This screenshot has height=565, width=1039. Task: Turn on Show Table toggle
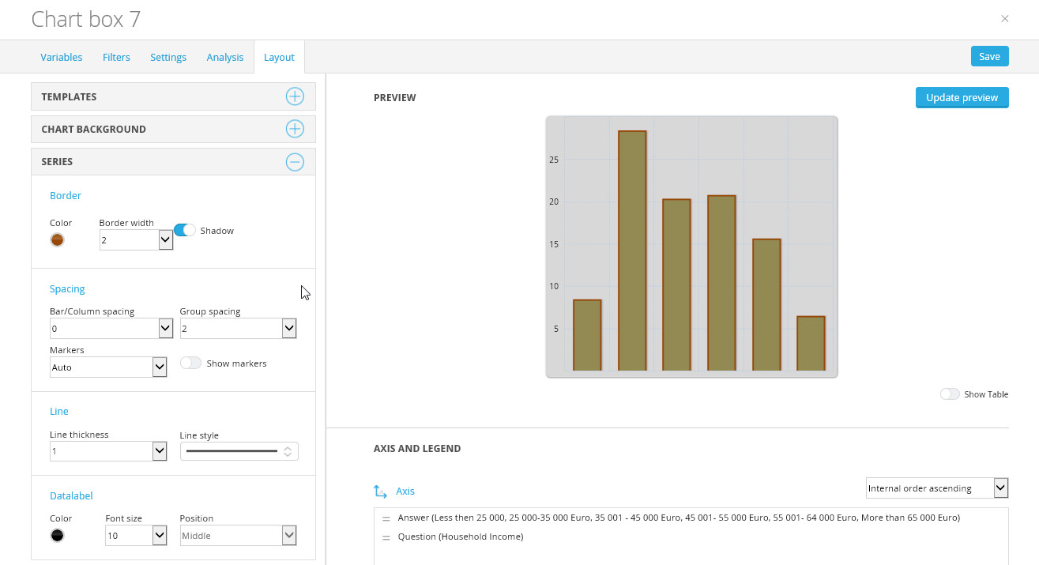[950, 394]
